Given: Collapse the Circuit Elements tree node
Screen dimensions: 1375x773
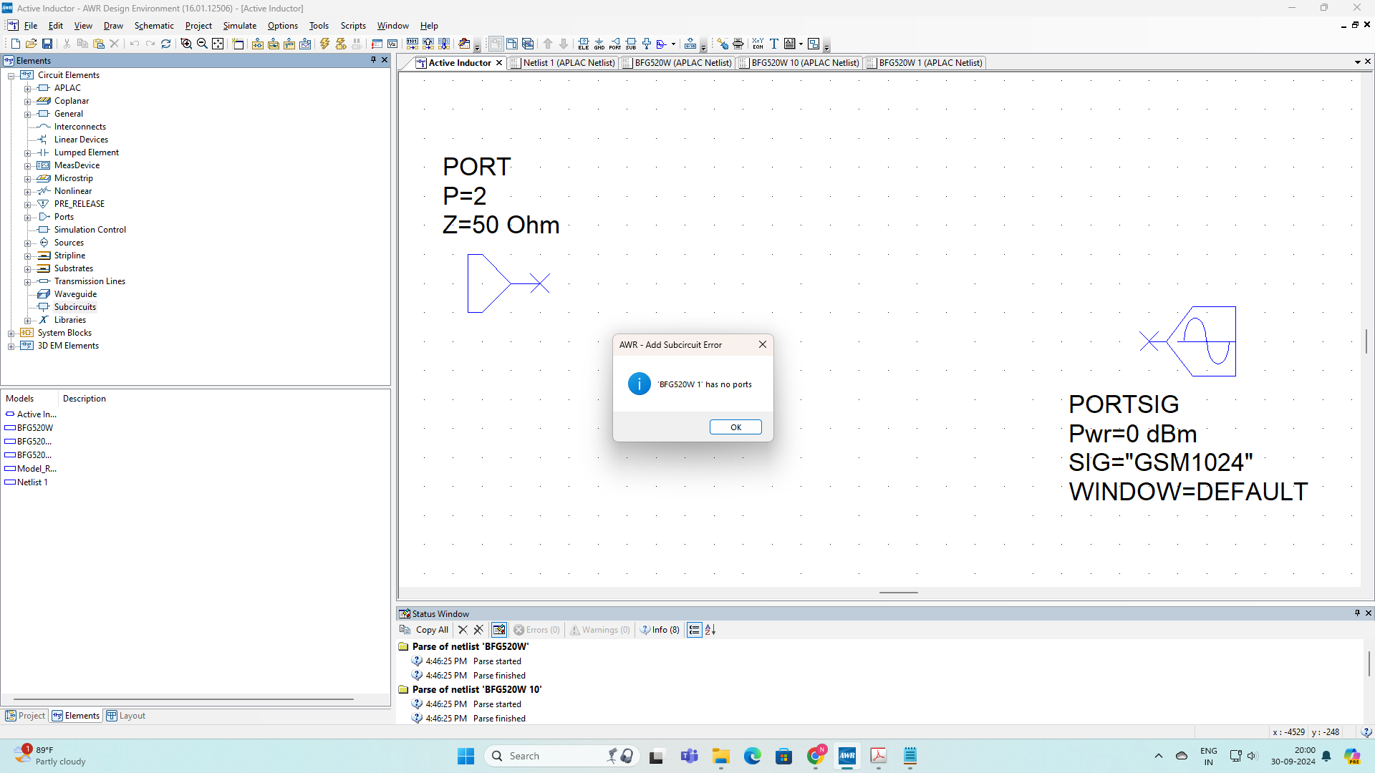Looking at the screenshot, I should pyautogui.click(x=11, y=75).
